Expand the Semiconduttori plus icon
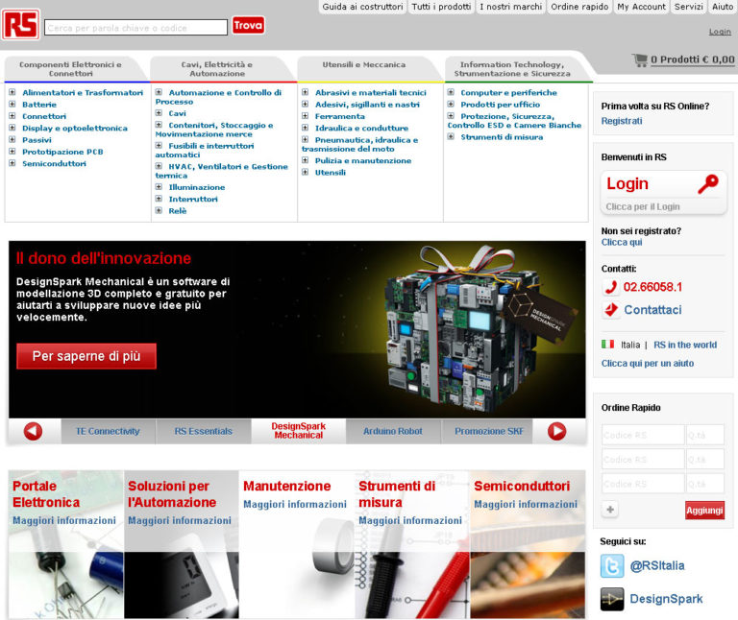The width and height of the screenshot is (738, 620). click(x=12, y=163)
